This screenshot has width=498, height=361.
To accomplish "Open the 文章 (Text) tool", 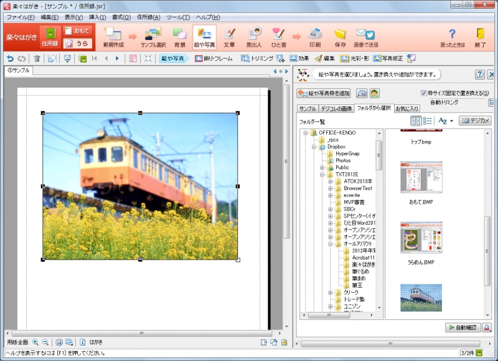I will [x=230, y=36].
